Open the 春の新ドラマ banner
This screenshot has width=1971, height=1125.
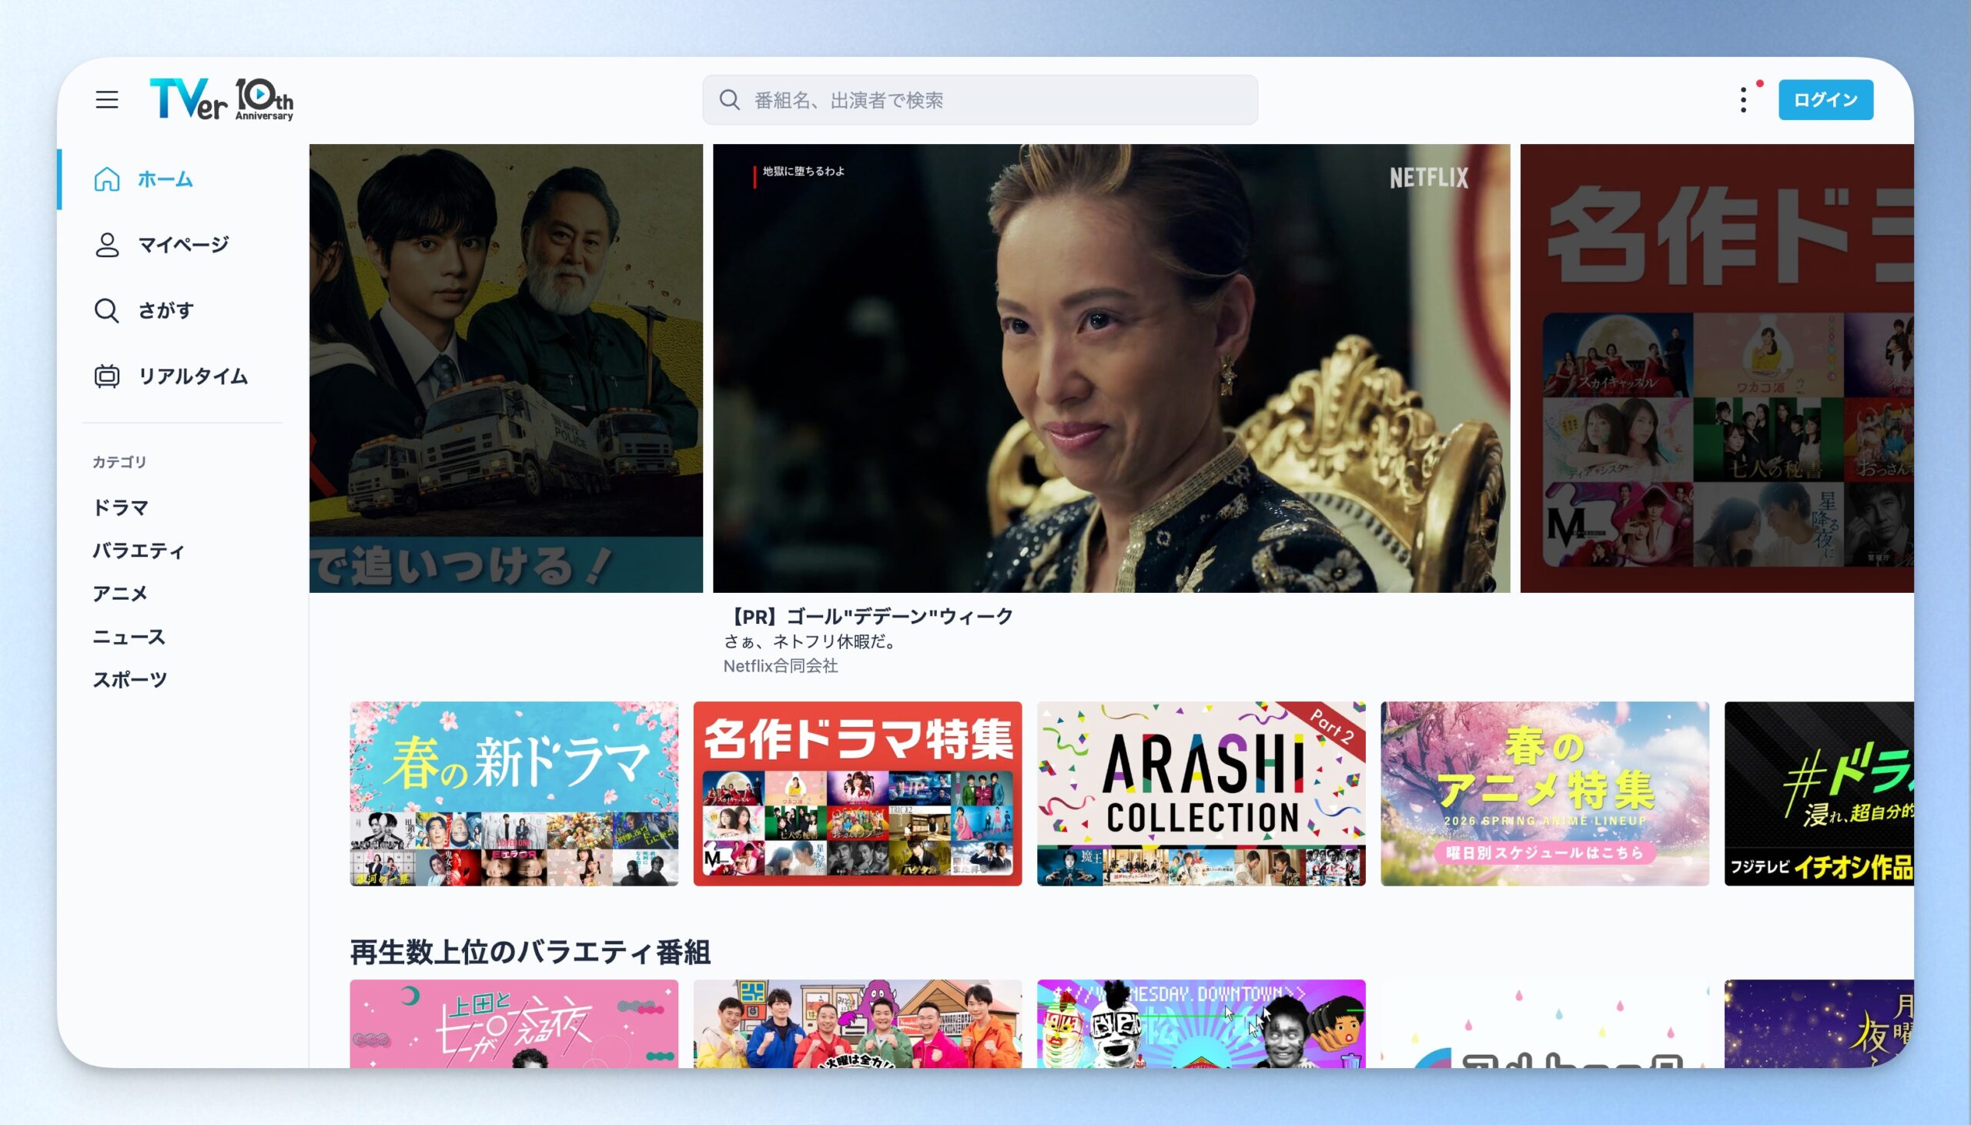[x=514, y=794]
